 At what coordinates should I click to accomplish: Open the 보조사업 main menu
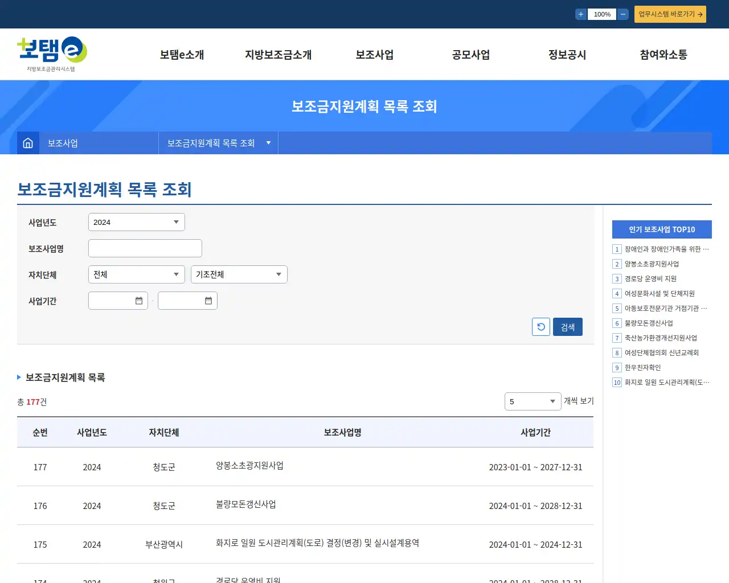coord(374,55)
